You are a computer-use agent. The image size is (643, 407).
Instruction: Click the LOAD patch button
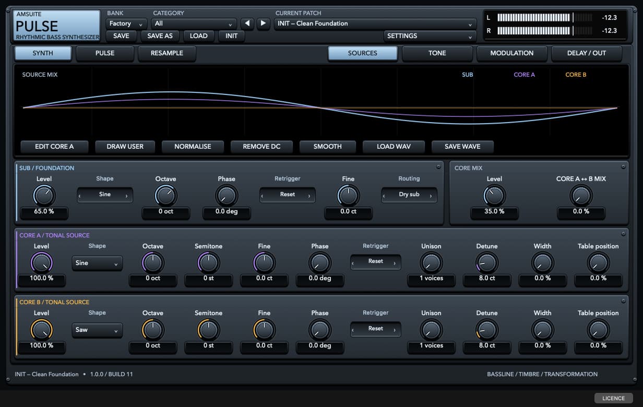point(199,36)
